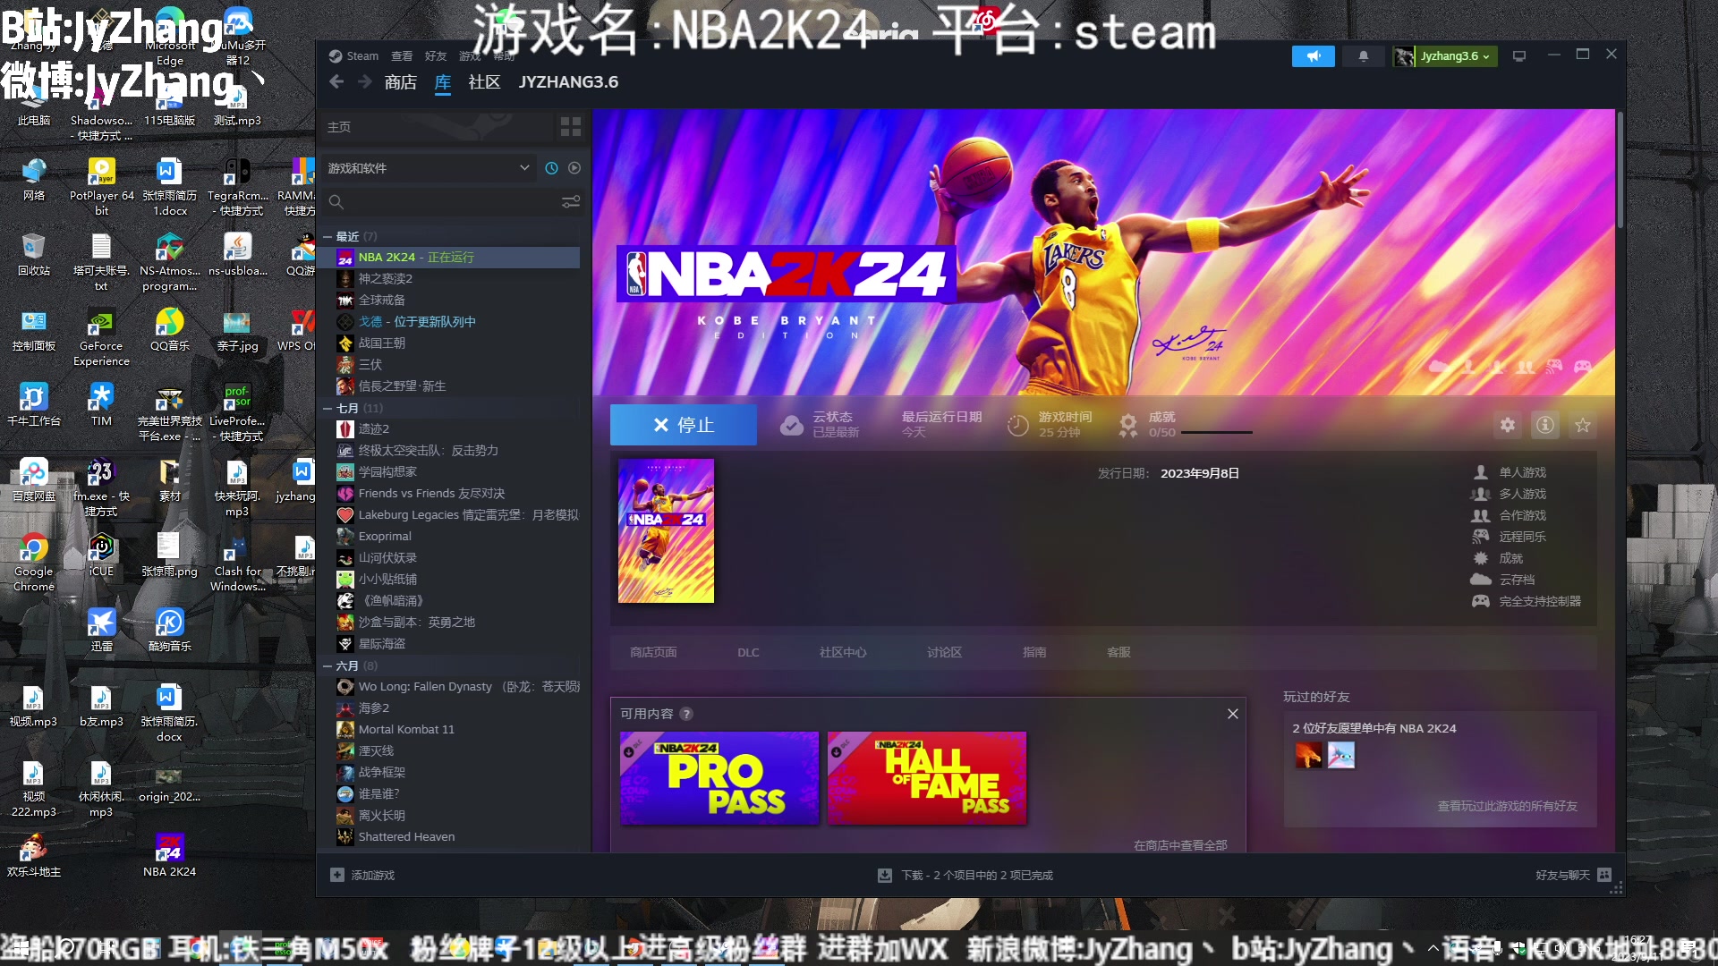This screenshot has width=1718, height=966.
Task: Open GeForce Experience desktop icon
Action: (101, 338)
